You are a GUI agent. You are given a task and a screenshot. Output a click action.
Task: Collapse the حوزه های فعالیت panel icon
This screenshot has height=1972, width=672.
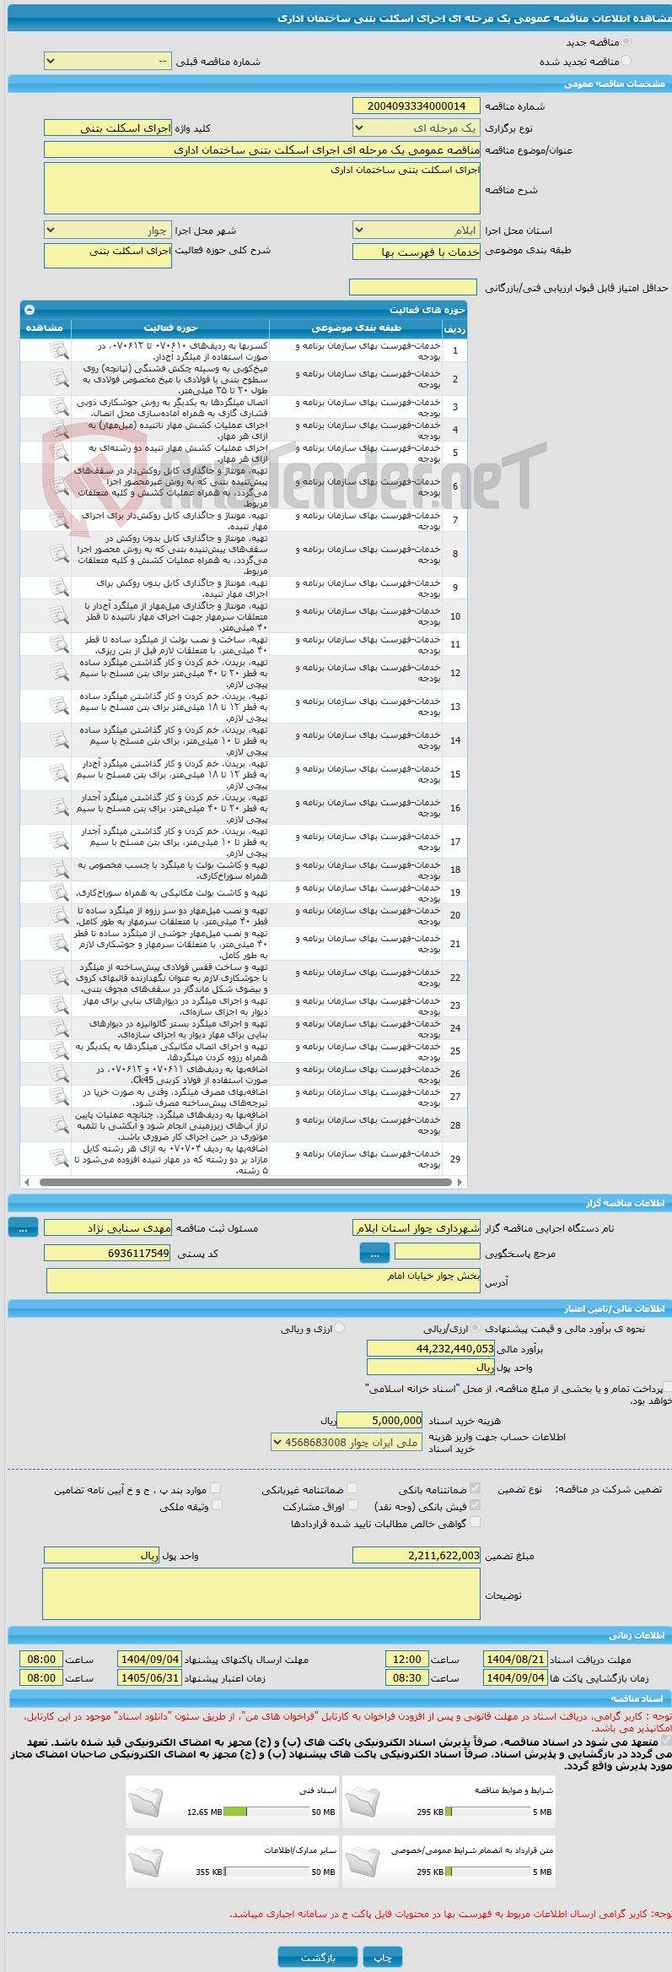click(x=30, y=310)
